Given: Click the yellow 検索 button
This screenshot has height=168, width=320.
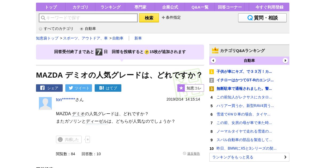Looking at the screenshot, I should pyautogui.click(x=149, y=18).
